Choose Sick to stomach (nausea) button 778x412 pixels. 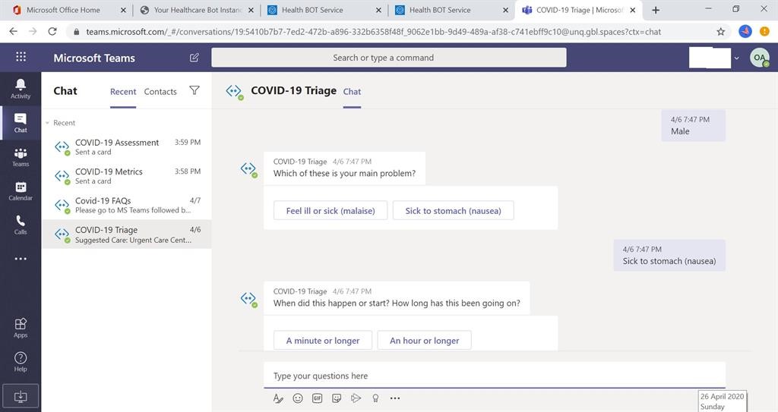tap(453, 211)
